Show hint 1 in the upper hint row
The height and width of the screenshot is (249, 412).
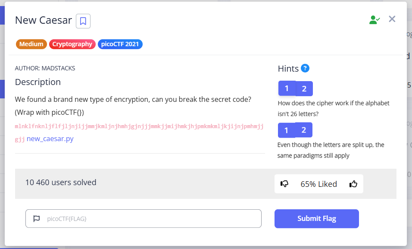(287, 89)
